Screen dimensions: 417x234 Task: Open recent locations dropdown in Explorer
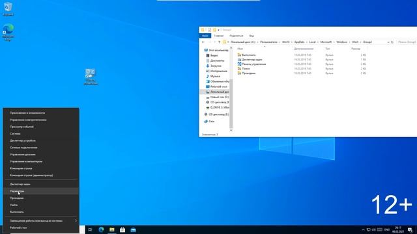click(x=214, y=42)
